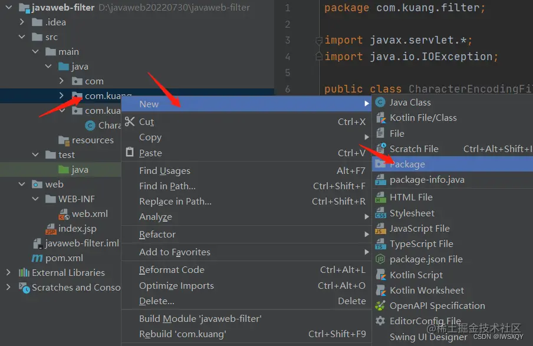Click the EditorConfig gear icon
533x346 pixels.
(380, 321)
